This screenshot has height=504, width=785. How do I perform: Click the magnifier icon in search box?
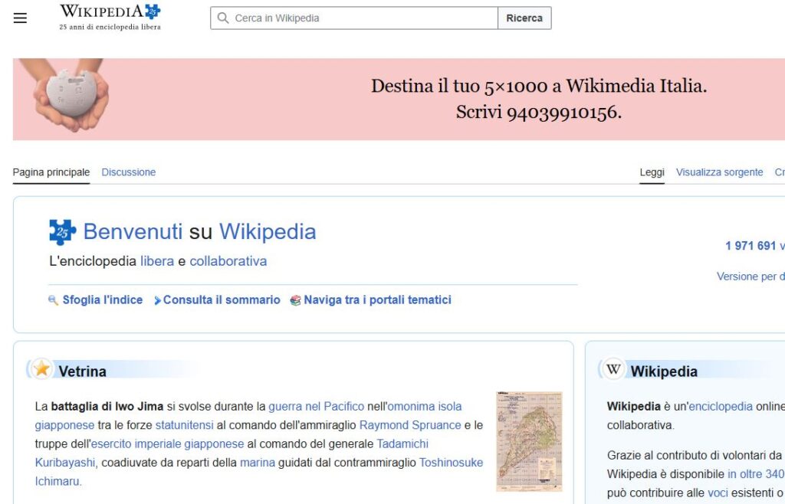(223, 18)
